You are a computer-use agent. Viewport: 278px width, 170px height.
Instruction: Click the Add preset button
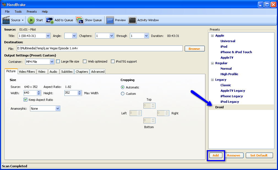pos(216,155)
